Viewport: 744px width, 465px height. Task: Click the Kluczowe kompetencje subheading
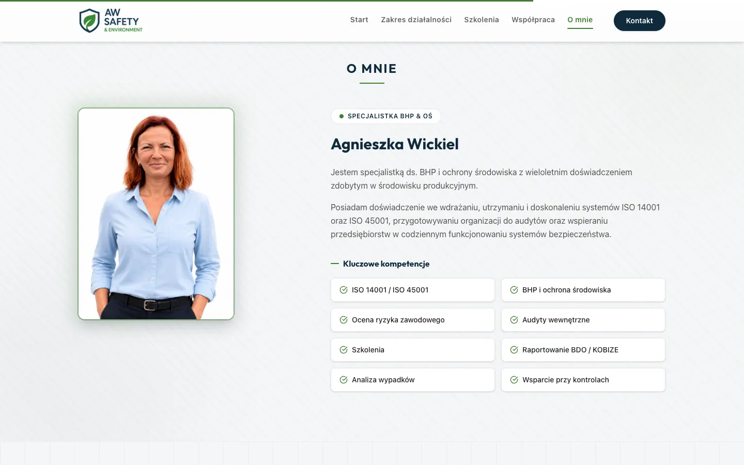[386, 263]
